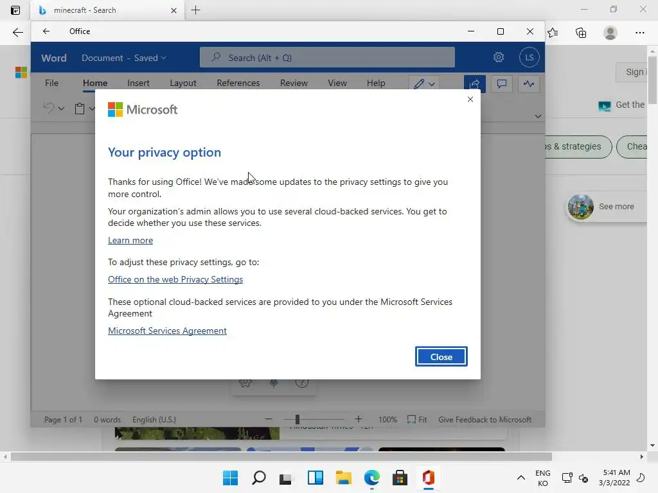This screenshot has height=493, width=658.
Task: Click the browser profile icon
Action: click(610, 33)
